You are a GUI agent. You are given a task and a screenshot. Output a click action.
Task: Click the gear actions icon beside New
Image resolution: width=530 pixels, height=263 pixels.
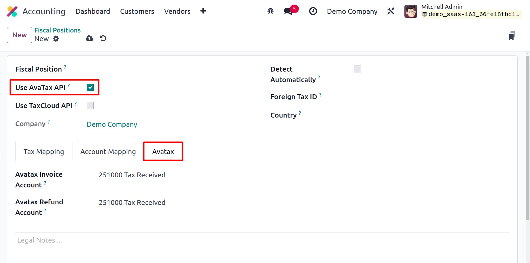click(x=56, y=39)
